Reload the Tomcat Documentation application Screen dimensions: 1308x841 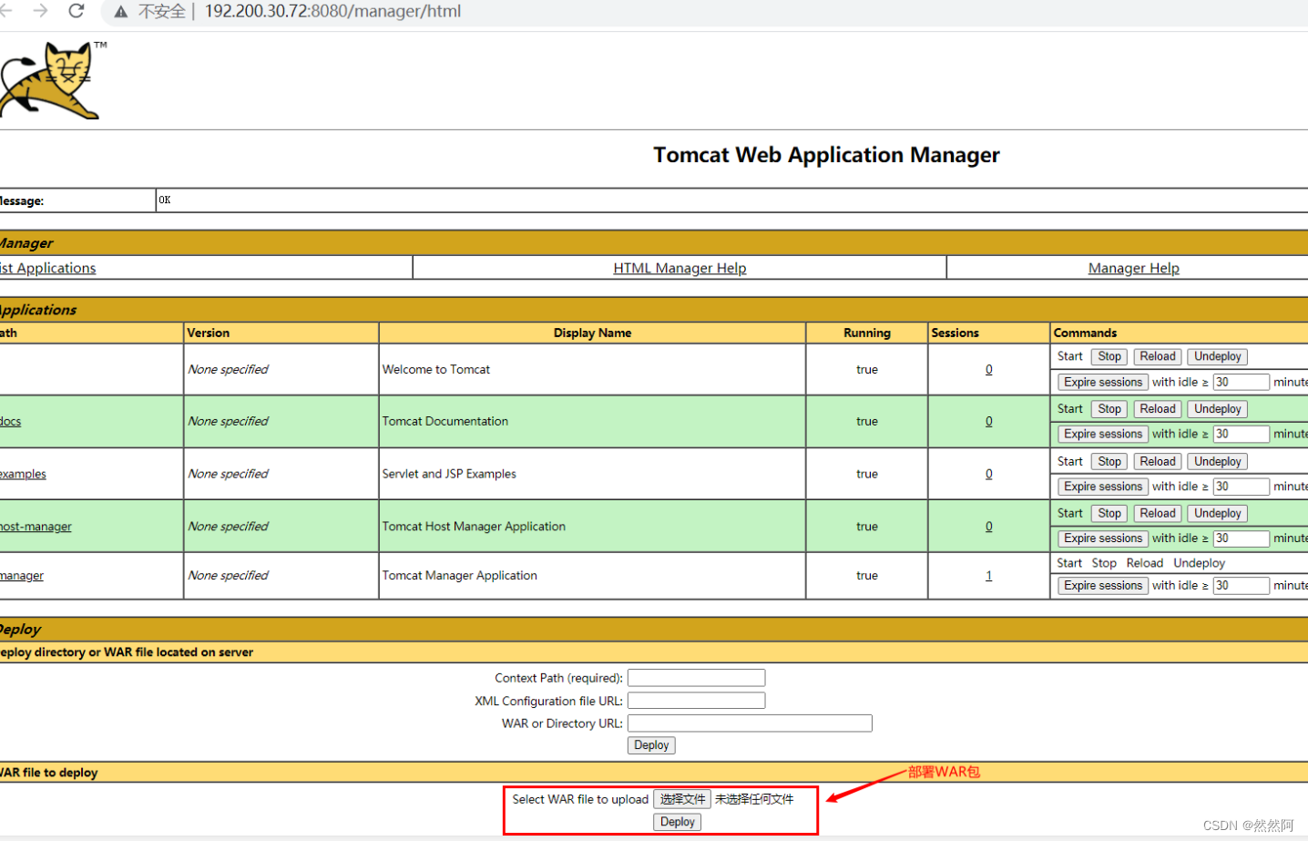click(x=1157, y=409)
